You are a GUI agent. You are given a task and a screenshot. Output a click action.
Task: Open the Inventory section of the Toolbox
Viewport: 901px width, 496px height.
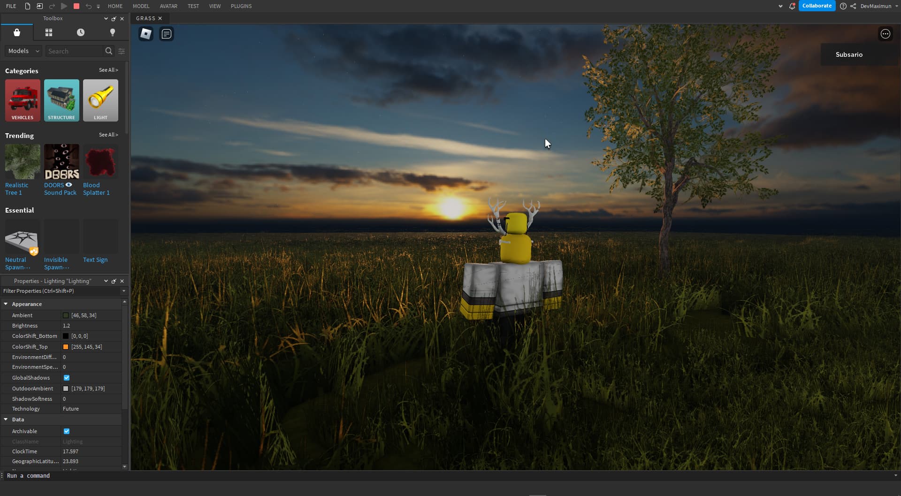(48, 32)
